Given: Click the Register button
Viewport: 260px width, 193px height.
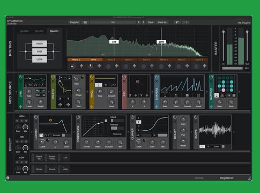Looking at the screenshot, I should [x=74, y=22].
